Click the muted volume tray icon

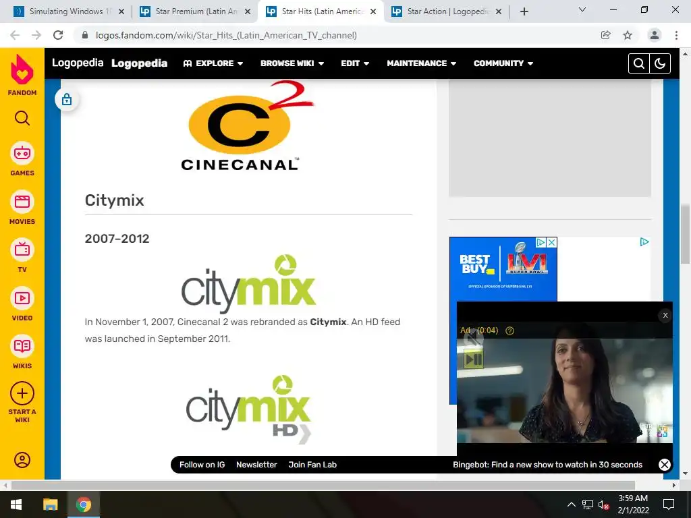pyautogui.click(x=603, y=505)
